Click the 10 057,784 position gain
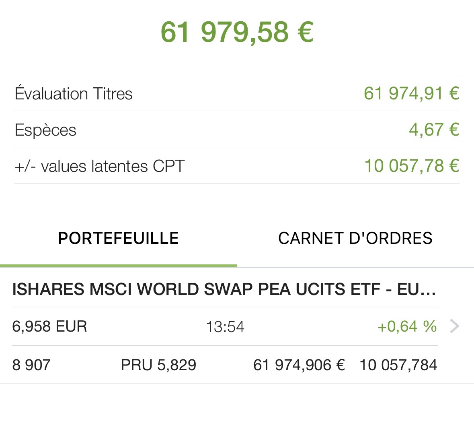474x431 pixels. 398,365
